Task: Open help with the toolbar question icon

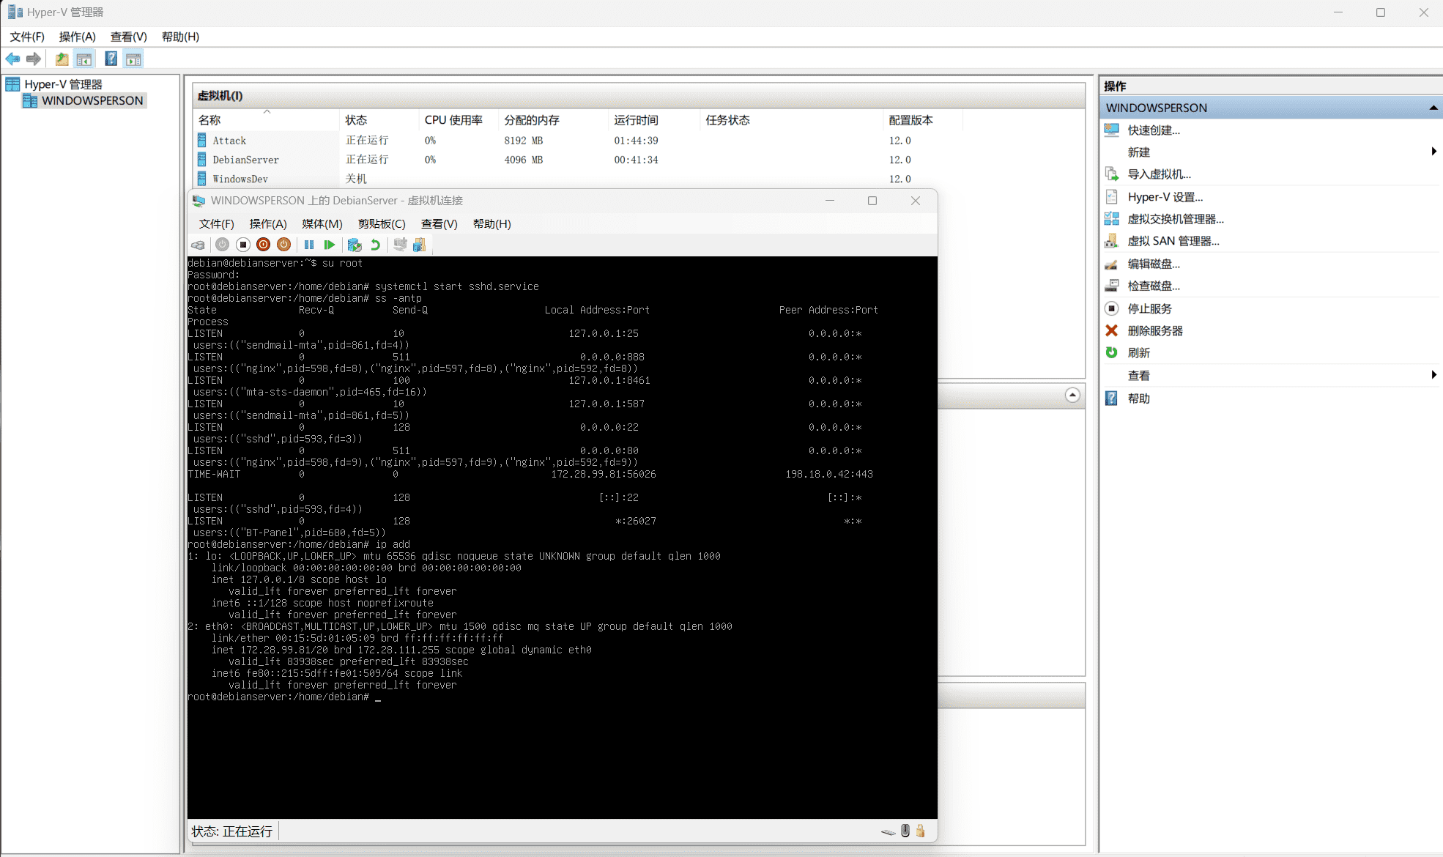Action: click(111, 59)
